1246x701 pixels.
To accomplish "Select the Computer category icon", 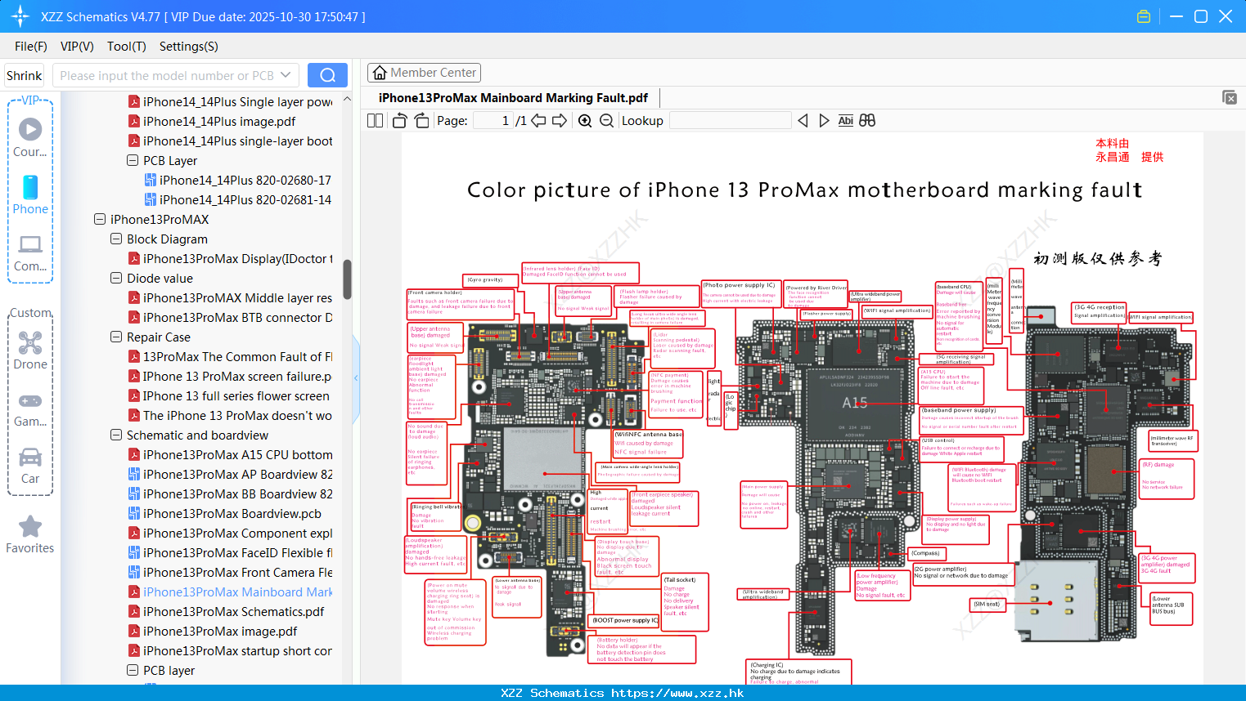I will click(30, 253).
